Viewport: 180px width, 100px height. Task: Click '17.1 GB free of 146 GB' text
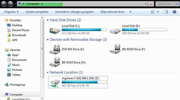click(x=75, y=33)
